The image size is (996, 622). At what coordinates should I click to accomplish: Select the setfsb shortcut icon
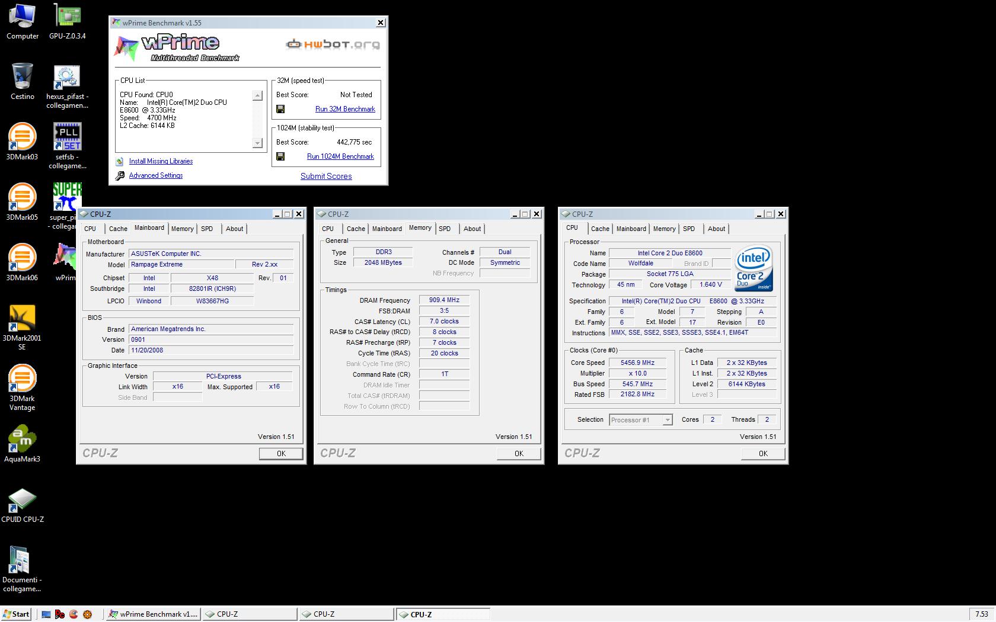coord(67,146)
